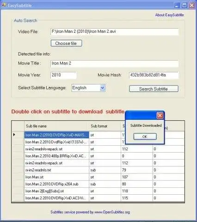Image resolution: width=197 pixels, height=222 pixels.
Task: Sort by Sub file name column header
Action: (x=56, y=126)
